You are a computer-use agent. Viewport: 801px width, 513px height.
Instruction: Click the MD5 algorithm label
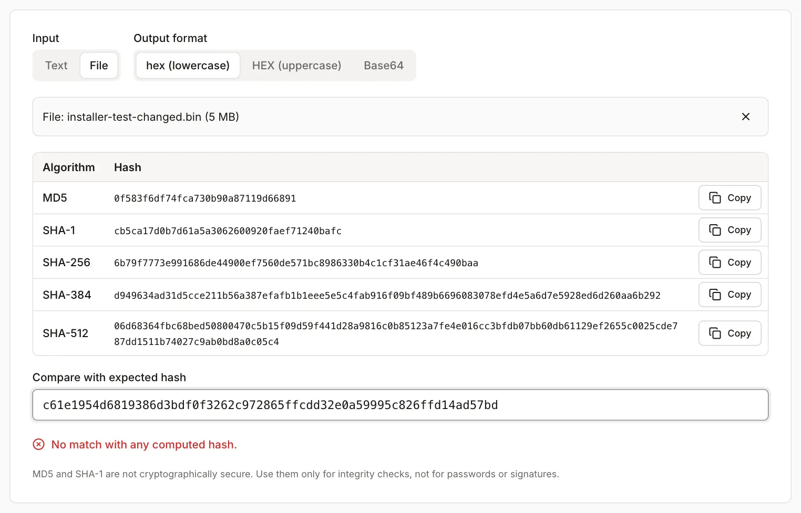click(55, 198)
